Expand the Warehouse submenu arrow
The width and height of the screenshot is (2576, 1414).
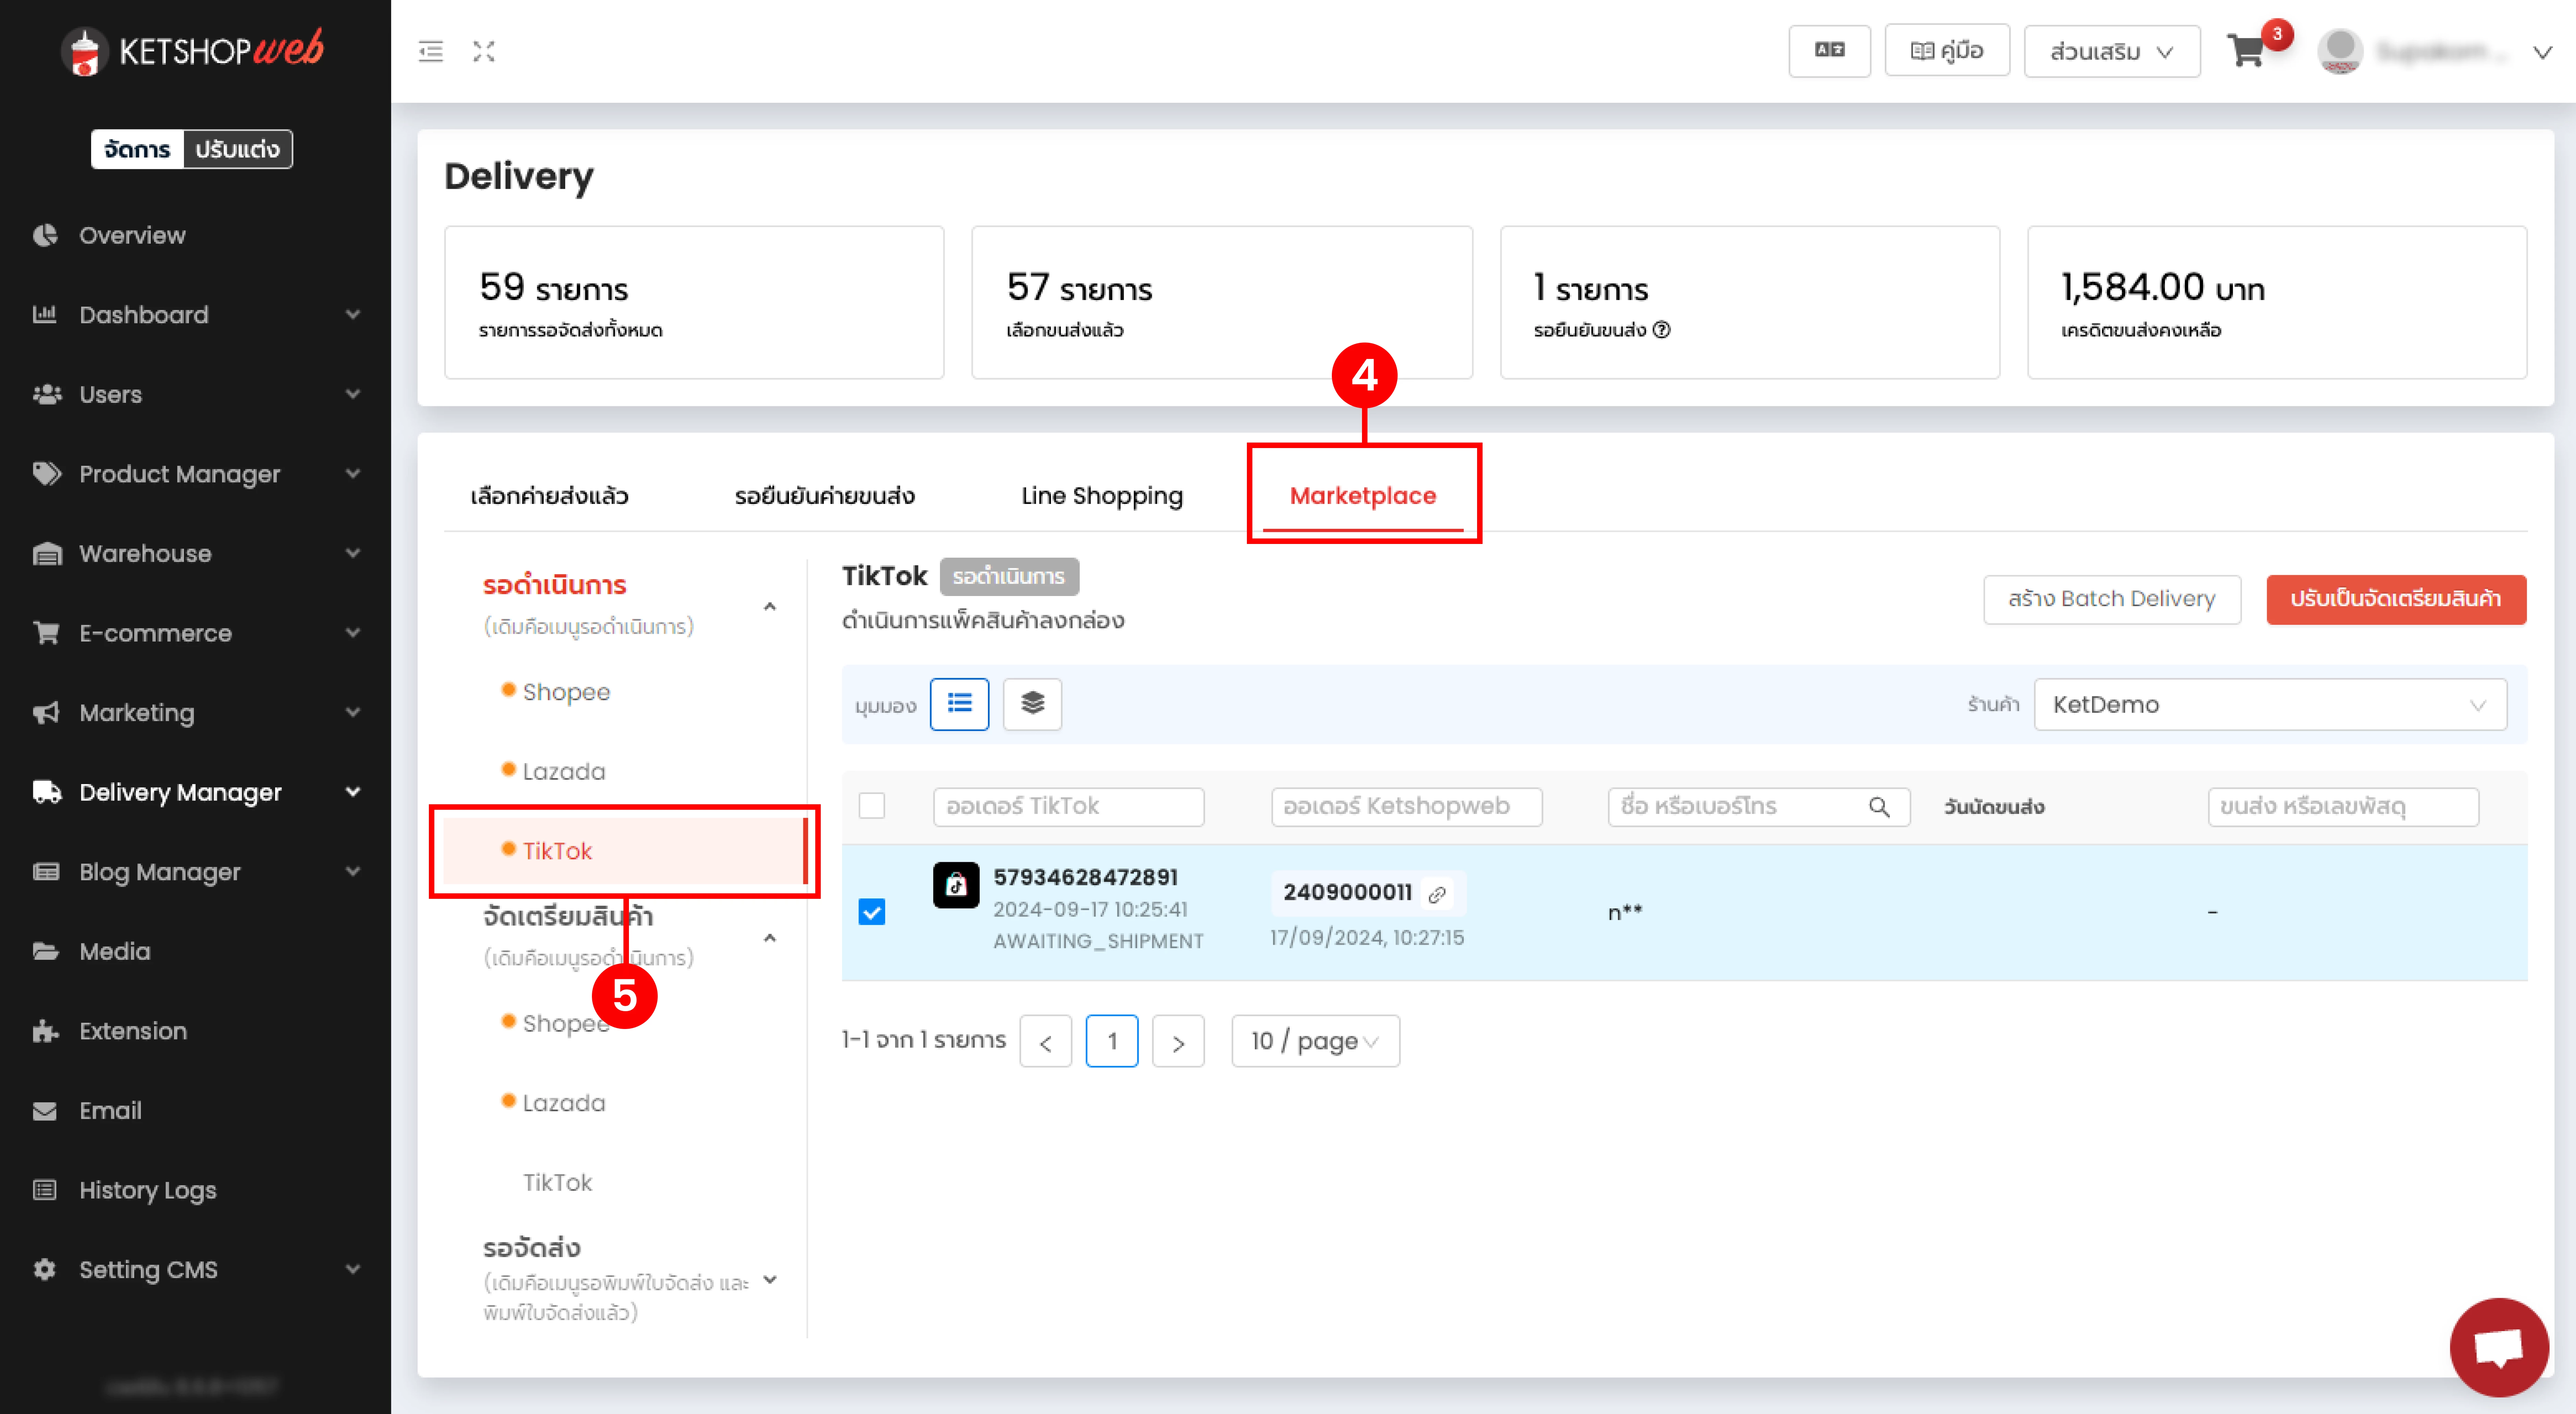pyautogui.click(x=352, y=553)
